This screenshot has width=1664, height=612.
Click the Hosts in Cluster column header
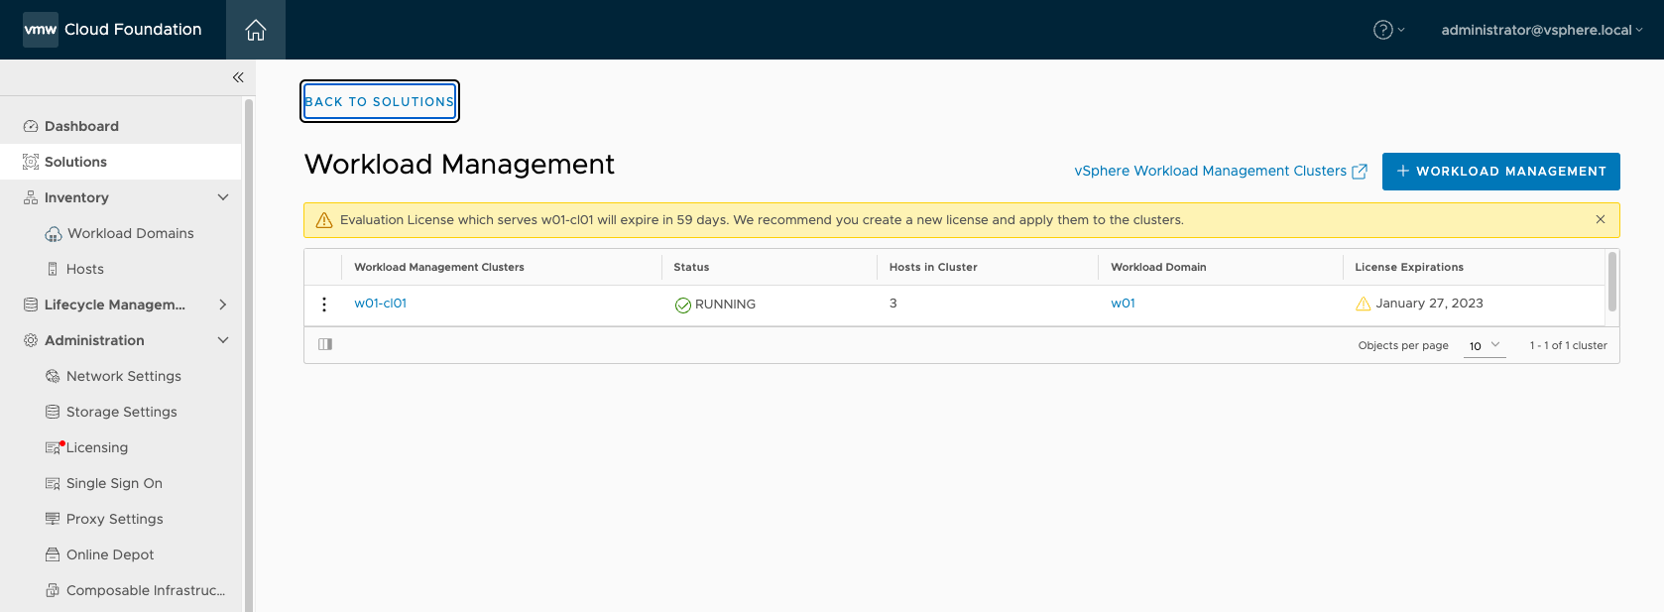point(933,267)
